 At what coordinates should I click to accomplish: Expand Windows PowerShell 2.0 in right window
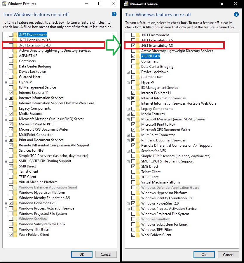click(x=128, y=204)
